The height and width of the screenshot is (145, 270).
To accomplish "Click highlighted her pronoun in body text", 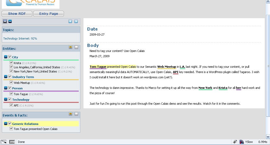I will point(239,88).
